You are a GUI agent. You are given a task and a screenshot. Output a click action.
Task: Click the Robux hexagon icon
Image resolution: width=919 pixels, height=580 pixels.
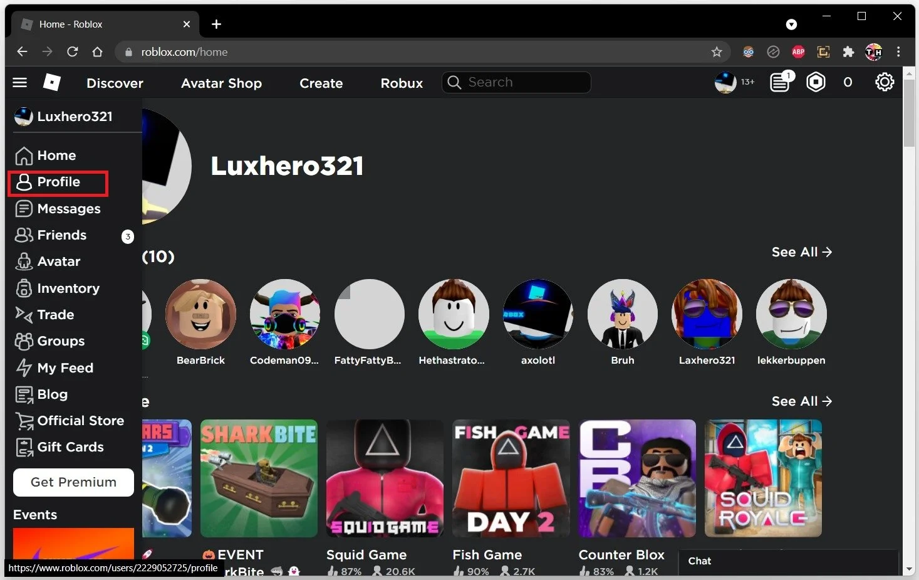(816, 82)
